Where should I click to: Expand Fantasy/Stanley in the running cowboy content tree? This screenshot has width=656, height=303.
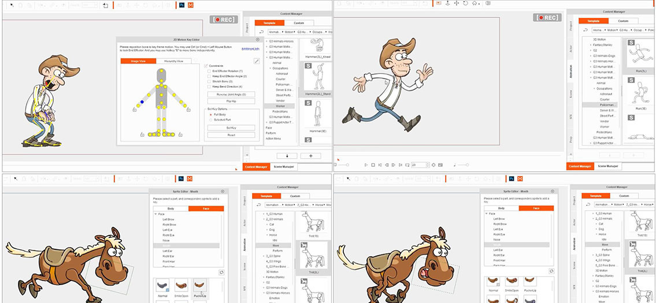pos(591,44)
